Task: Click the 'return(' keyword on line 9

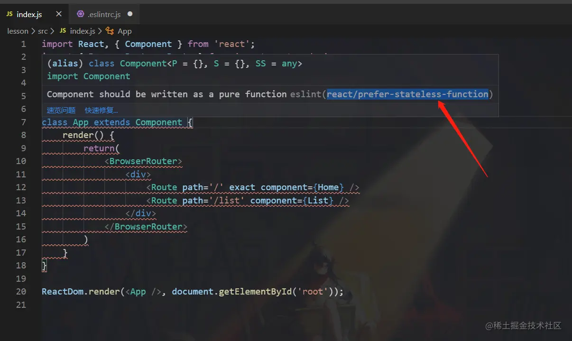Action: click(x=101, y=148)
